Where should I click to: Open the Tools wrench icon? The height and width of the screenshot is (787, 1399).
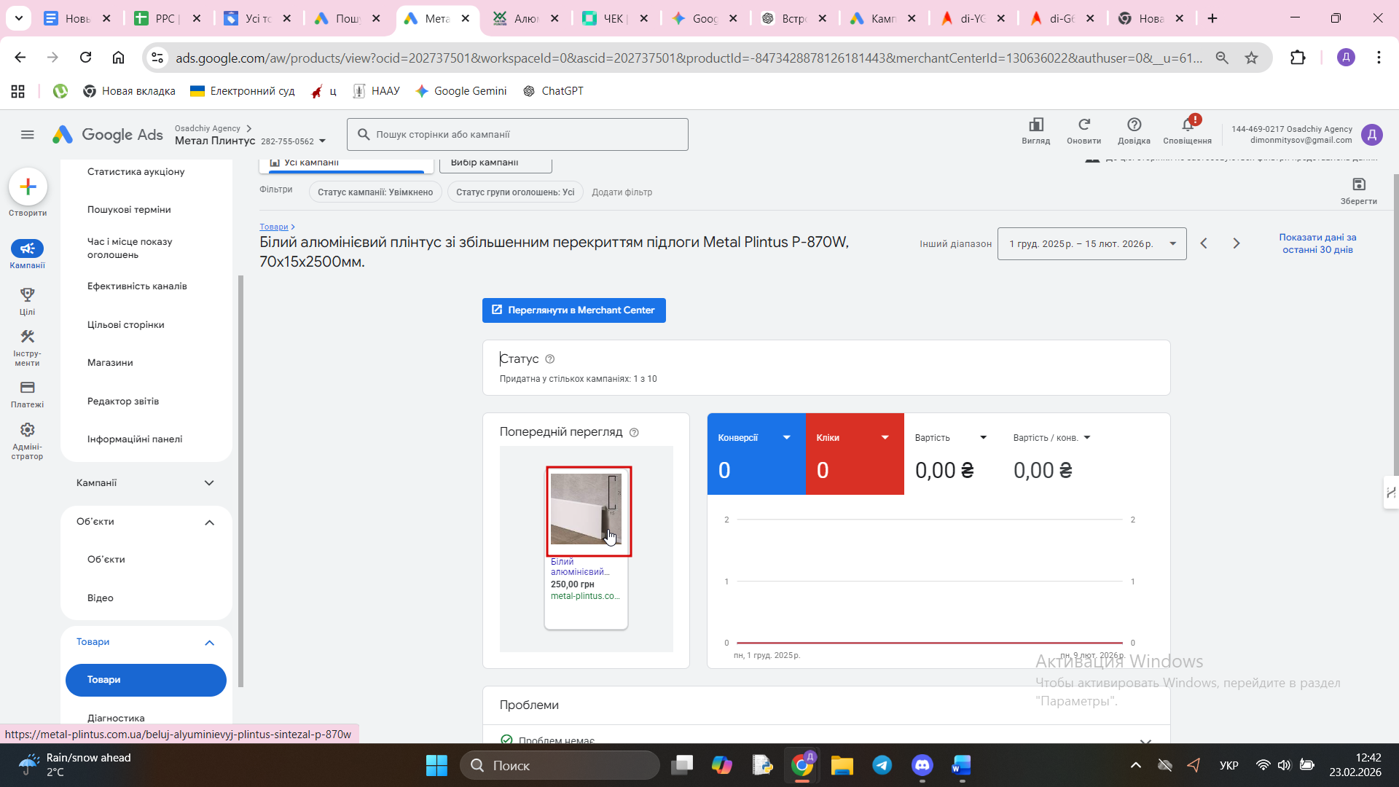coord(27,337)
